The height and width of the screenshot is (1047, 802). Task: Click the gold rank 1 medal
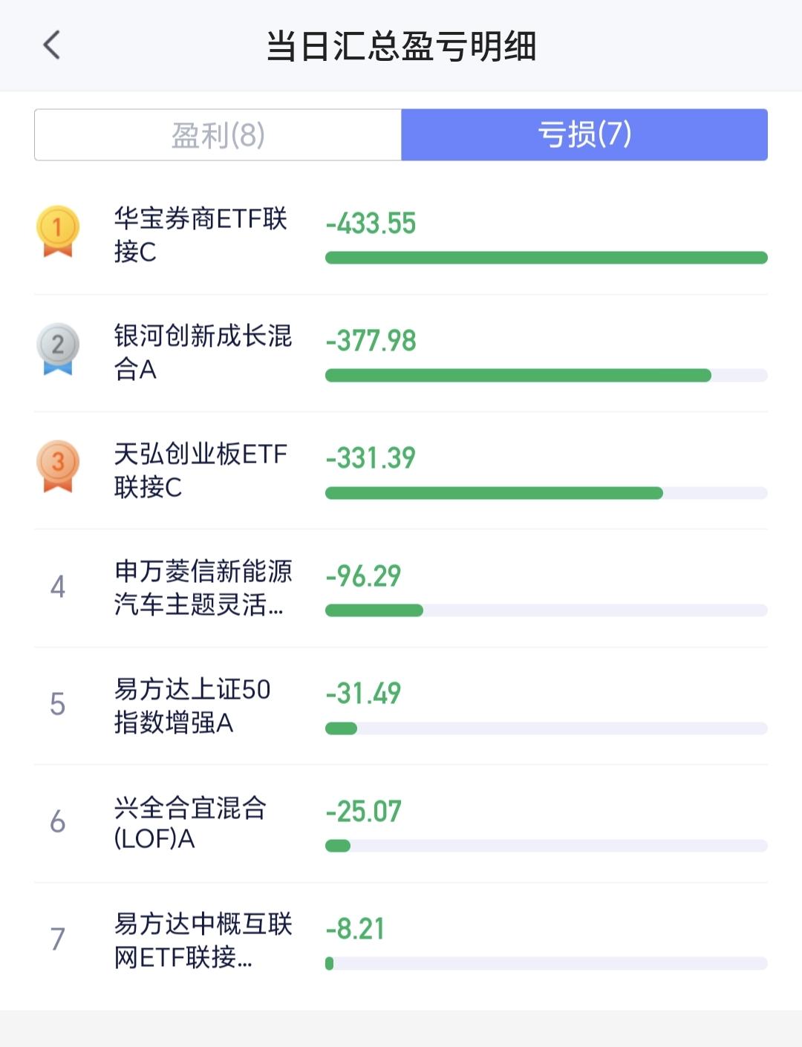tap(58, 232)
